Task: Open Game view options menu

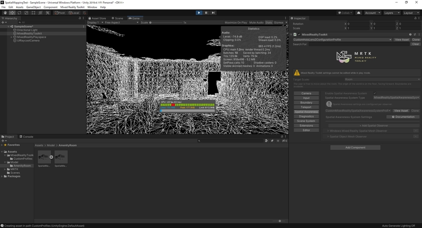Action: click(x=286, y=18)
